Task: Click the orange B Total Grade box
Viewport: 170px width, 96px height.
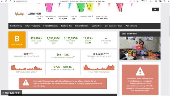Action: (17, 40)
